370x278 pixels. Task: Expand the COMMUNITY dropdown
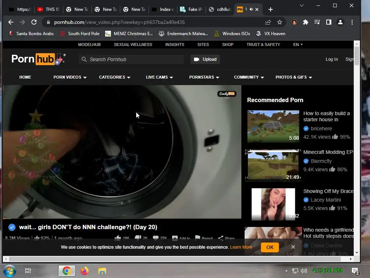coord(249,77)
